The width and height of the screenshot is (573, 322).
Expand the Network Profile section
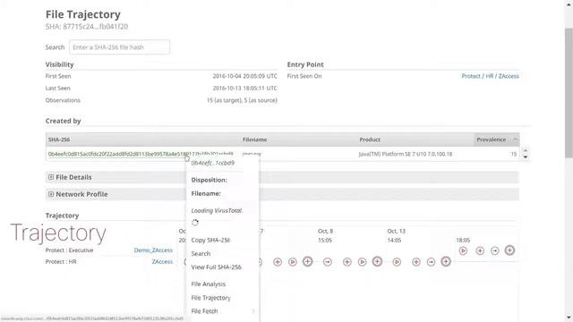pyautogui.click(x=51, y=194)
